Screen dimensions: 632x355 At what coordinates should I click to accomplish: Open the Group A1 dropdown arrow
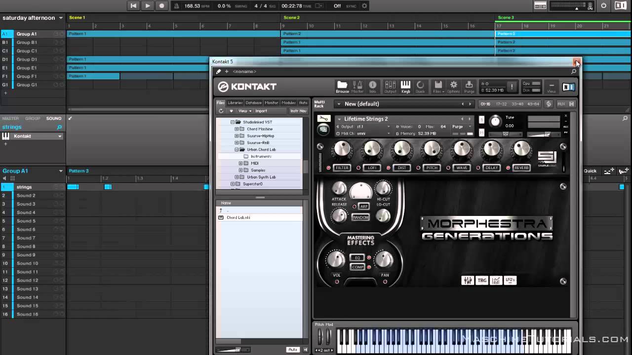pos(61,171)
